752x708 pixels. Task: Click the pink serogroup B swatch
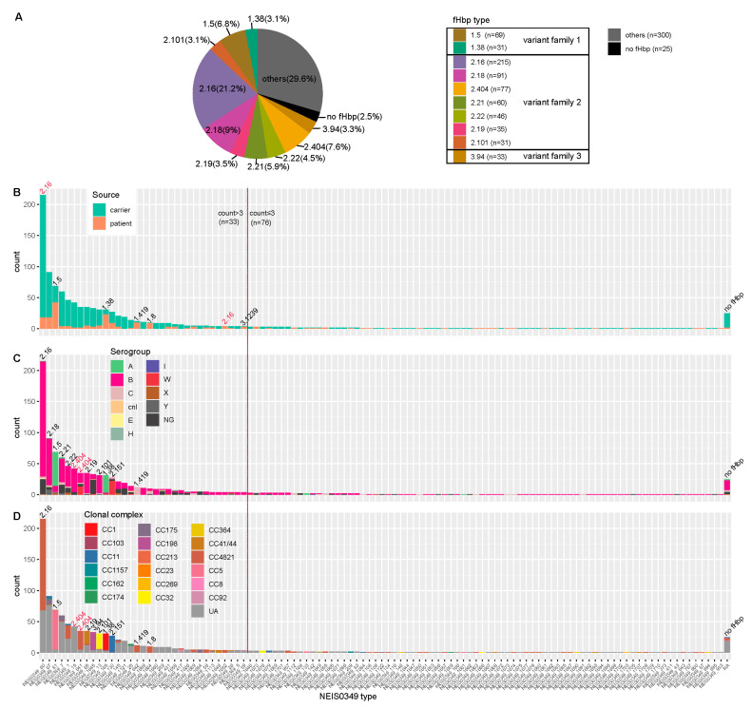coord(117,379)
